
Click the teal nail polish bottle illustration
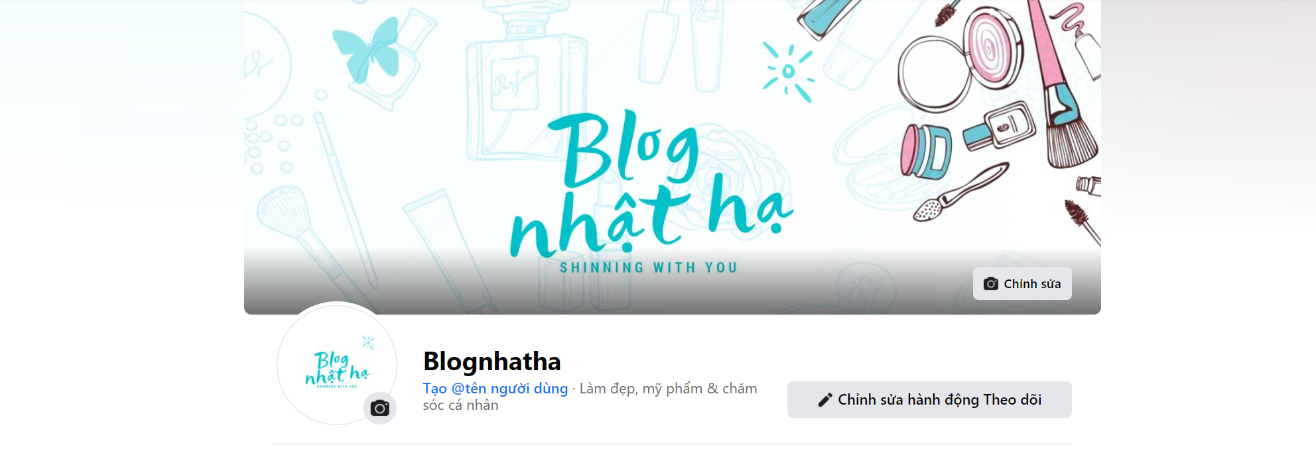click(999, 126)
